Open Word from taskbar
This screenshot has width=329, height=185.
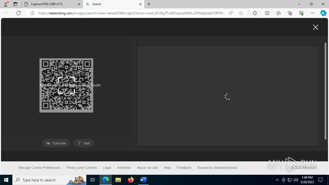(x=143, y=180)
